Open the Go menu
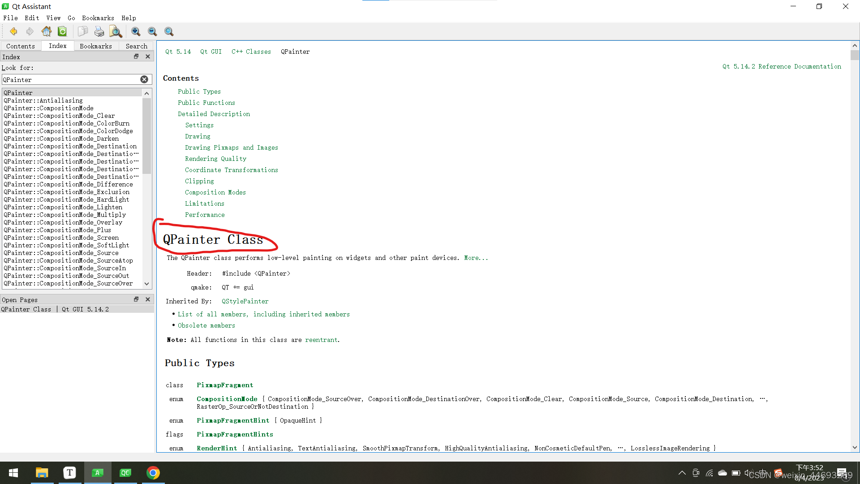Screen dimensions: 860x484 (71, 18)
